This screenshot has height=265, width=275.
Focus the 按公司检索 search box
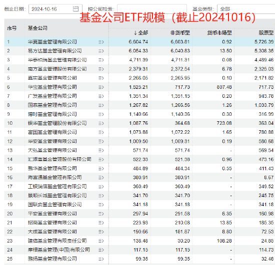152,9
